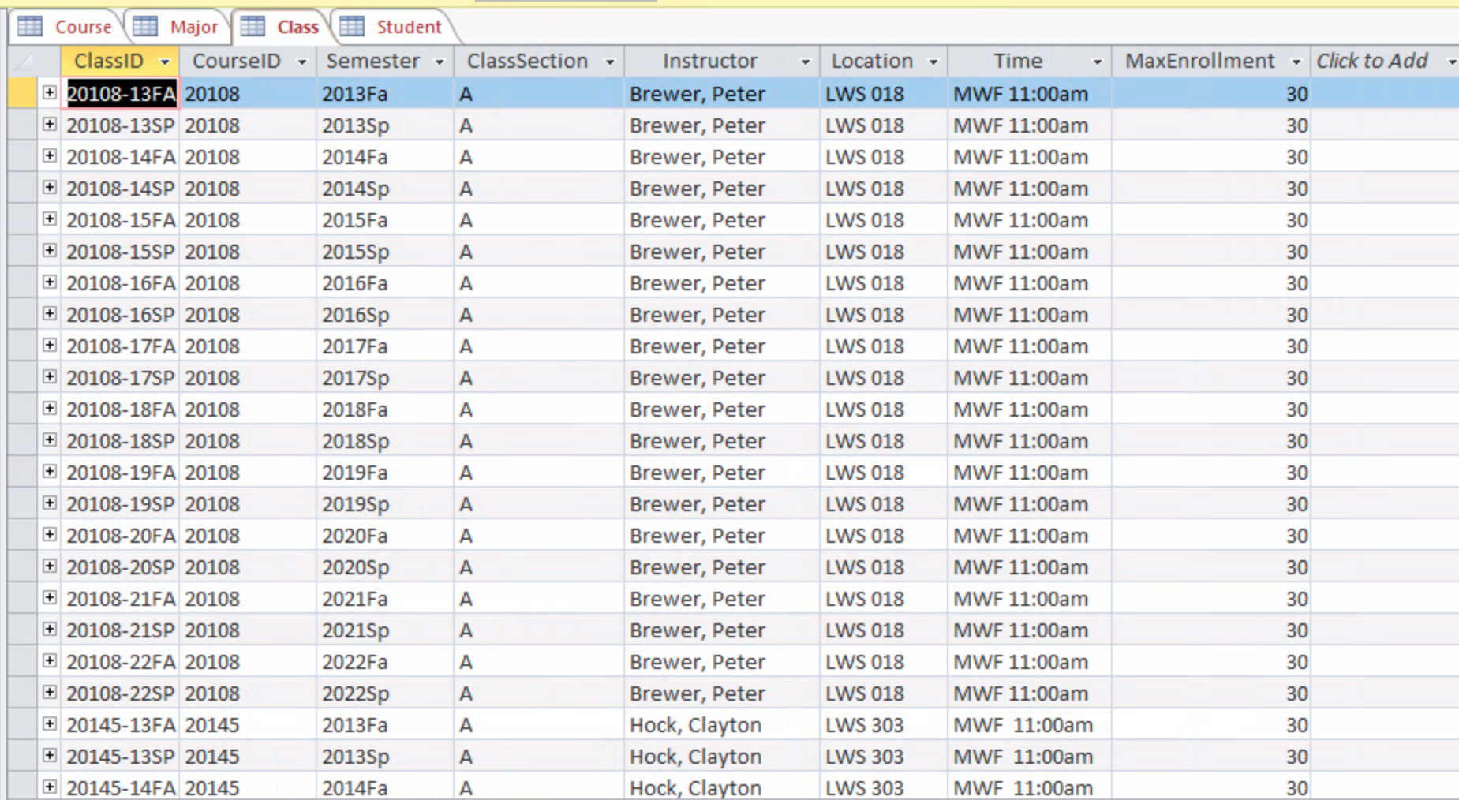Click the record selector for row 20145-13FA
The width and height of the screenshot is (1459, 800).
22,724
